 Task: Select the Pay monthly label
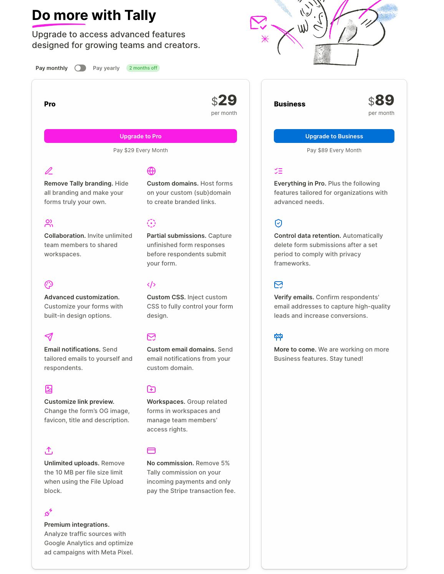click(x=51, y=68)
